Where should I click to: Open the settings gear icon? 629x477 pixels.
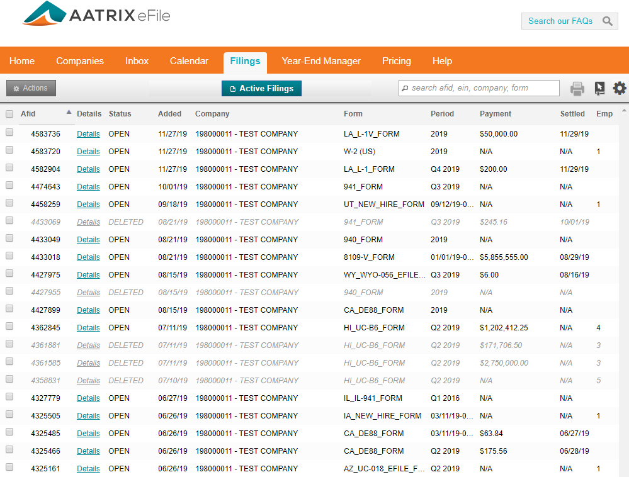(x=620, y=89)
